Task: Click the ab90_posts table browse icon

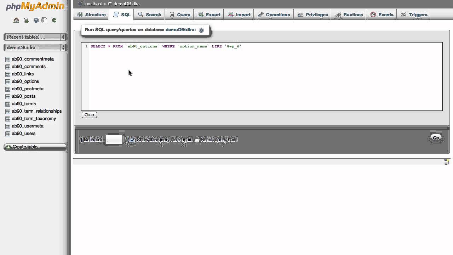Action: [x=8, y=96]
